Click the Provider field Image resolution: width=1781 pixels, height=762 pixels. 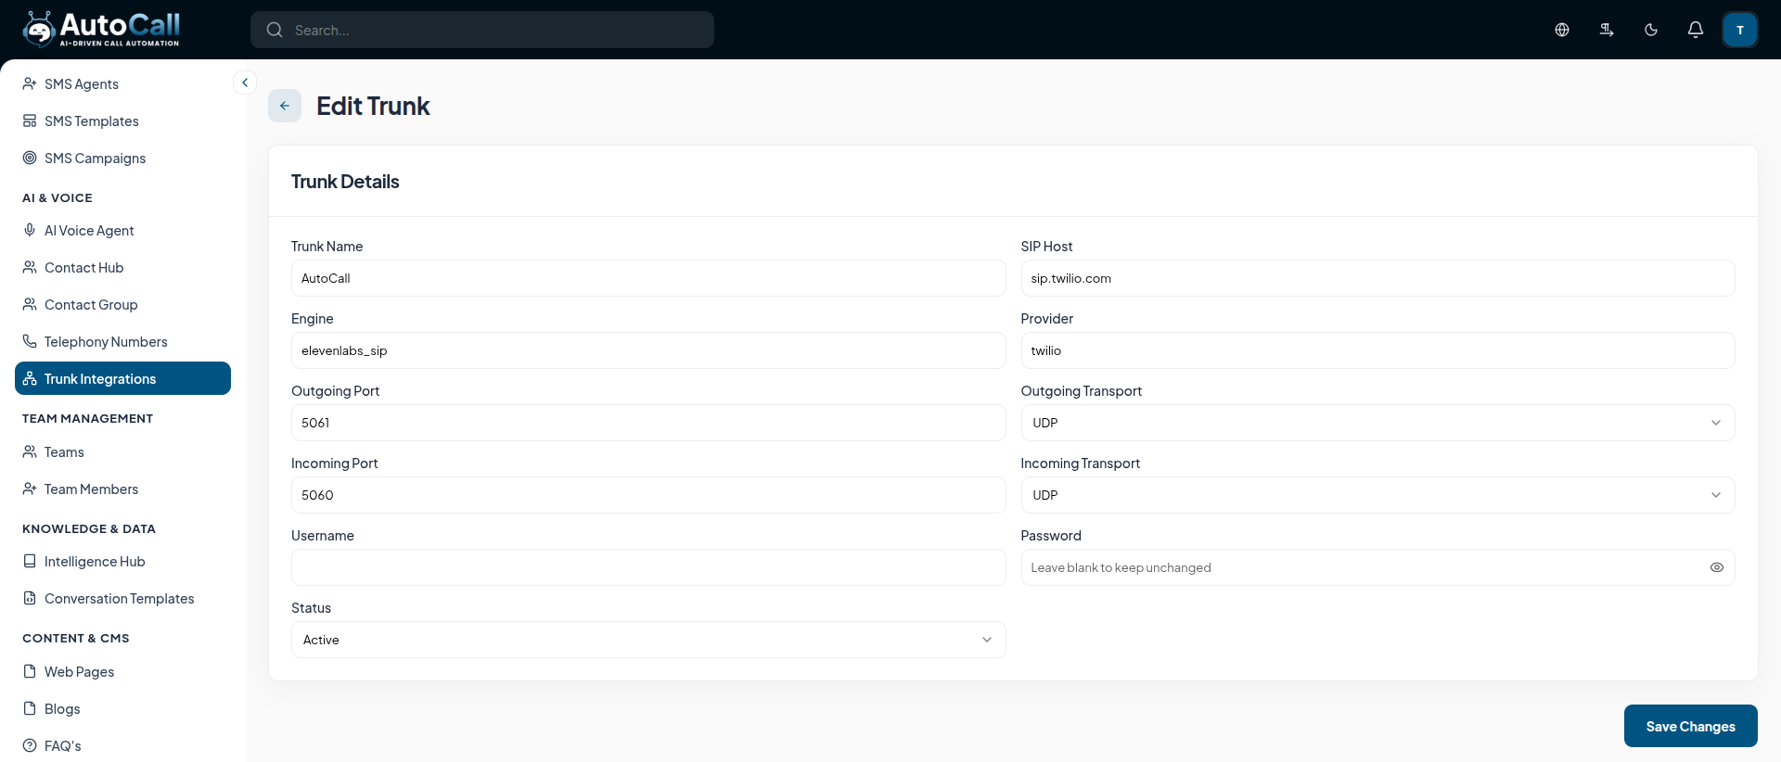[x=1377, y=350]
